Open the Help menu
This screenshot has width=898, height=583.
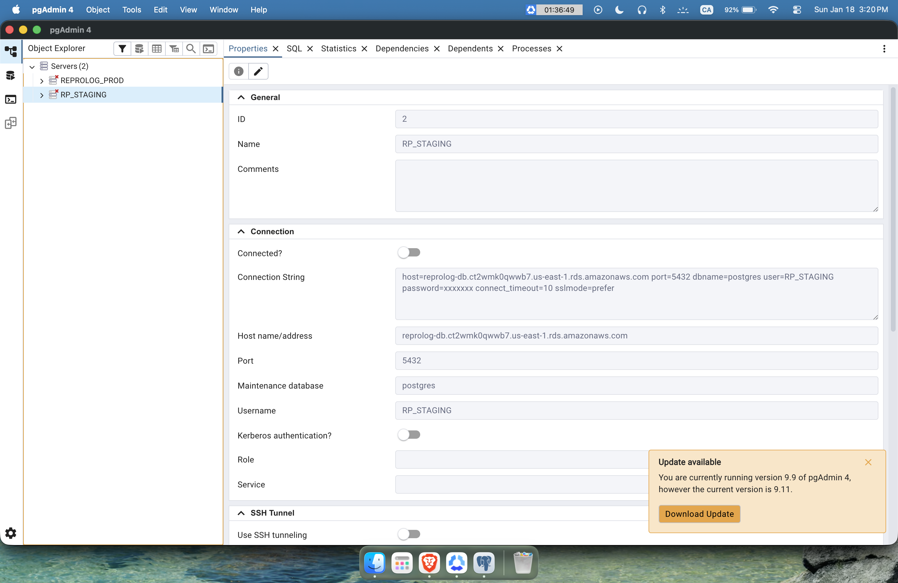click(259, 10)
